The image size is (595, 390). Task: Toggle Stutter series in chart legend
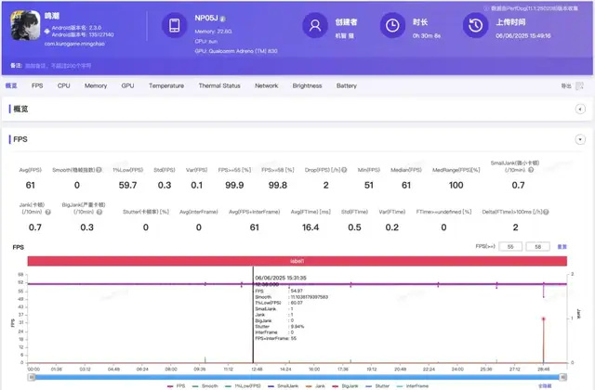coord(377,386)
